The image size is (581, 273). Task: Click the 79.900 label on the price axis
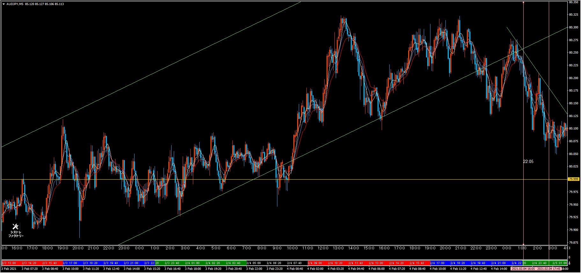573,230
